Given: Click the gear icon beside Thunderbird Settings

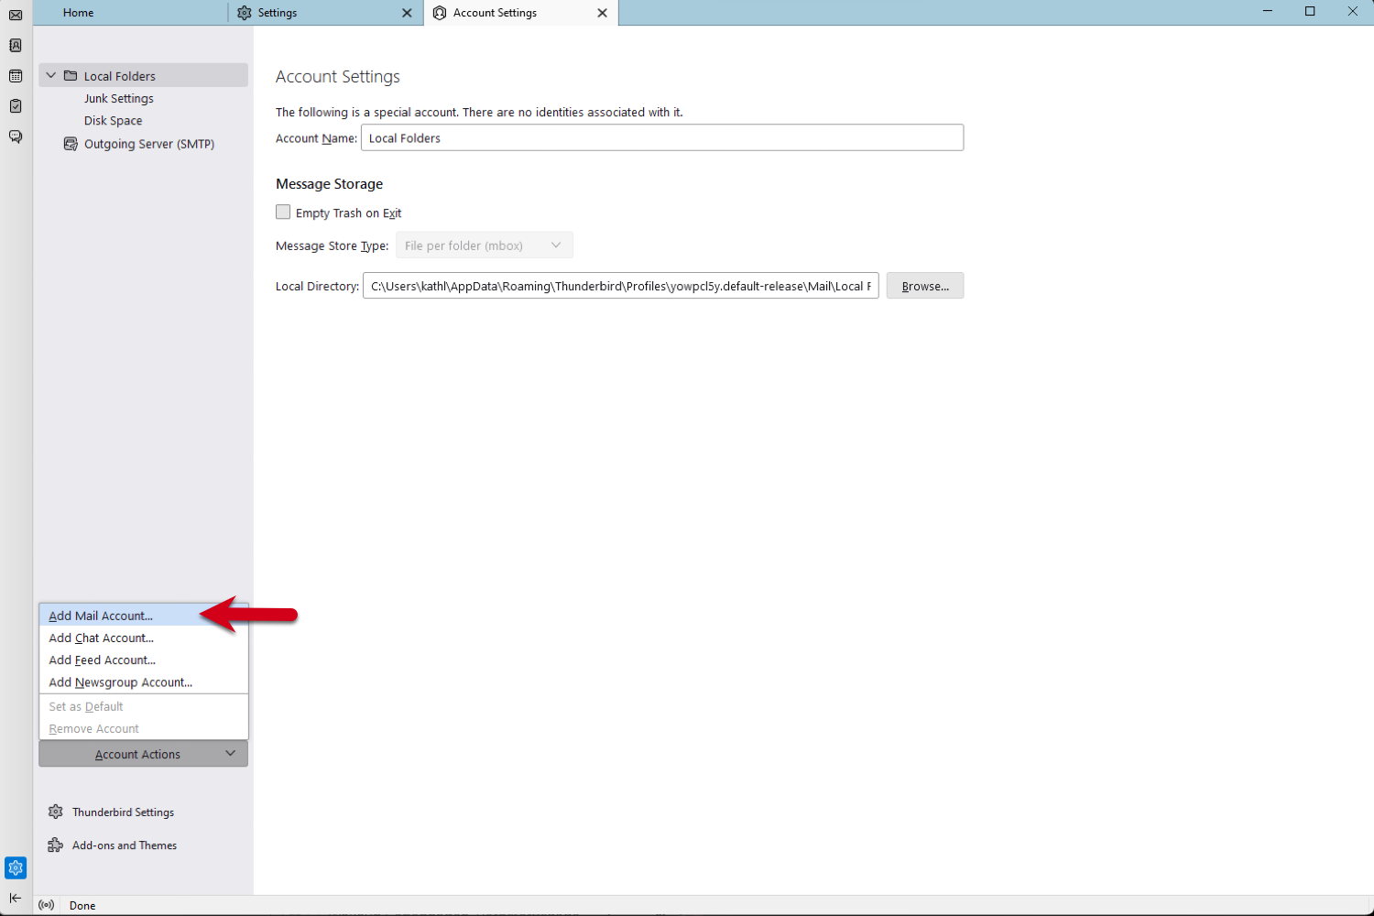Looking at the screenshot, I should (55, 812).
